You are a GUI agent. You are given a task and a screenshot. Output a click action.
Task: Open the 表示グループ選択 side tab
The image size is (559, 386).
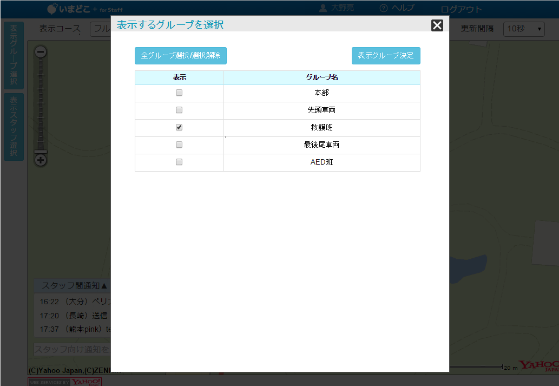[14, 55]
